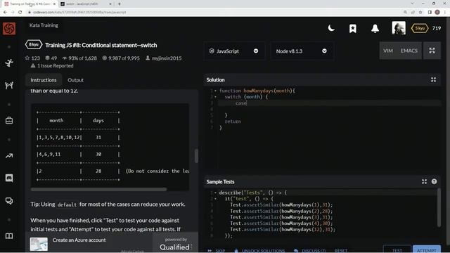This screenshot has height=253, width=450.
Task: Click UNLOCK SOLUTIONS
Action: tap(259, 251)
